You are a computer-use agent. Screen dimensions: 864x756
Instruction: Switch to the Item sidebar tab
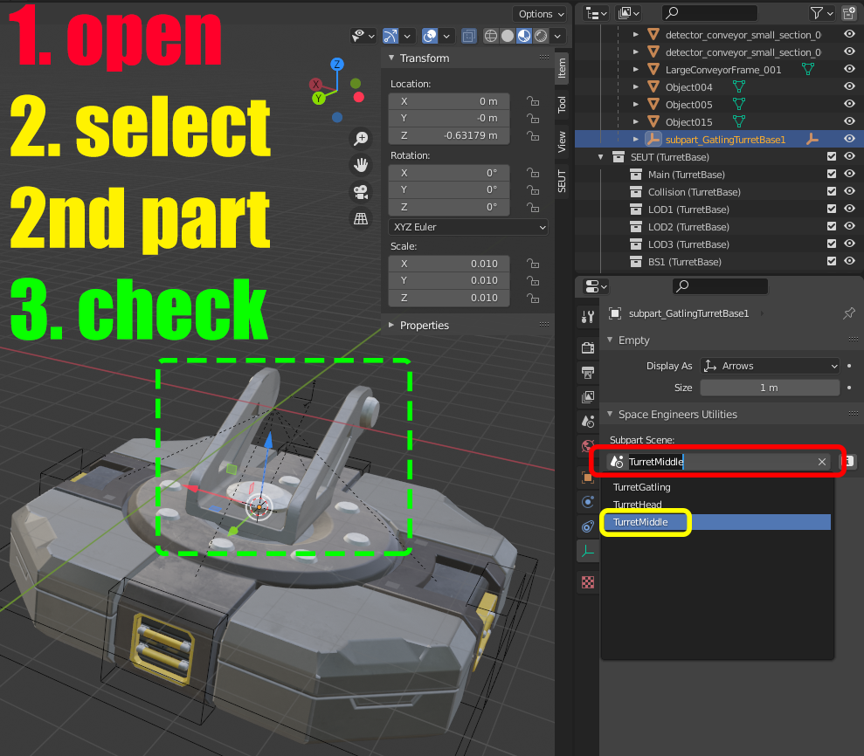coord(562,68)
